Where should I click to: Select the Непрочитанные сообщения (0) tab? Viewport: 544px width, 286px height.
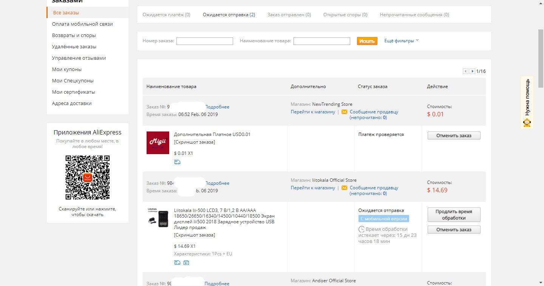click(x=414, y=15)
